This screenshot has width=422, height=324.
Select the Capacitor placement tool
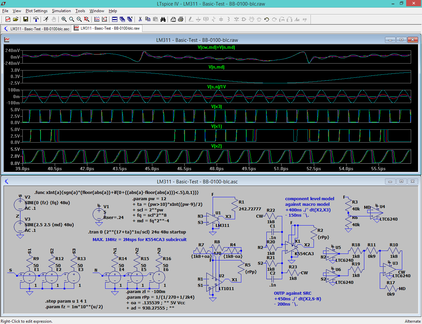221,19
